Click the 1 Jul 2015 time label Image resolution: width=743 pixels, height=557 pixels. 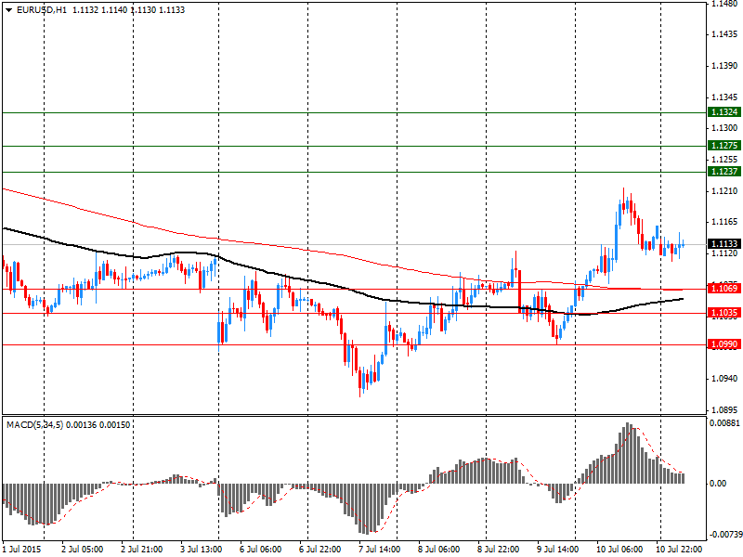pos(21,550)
